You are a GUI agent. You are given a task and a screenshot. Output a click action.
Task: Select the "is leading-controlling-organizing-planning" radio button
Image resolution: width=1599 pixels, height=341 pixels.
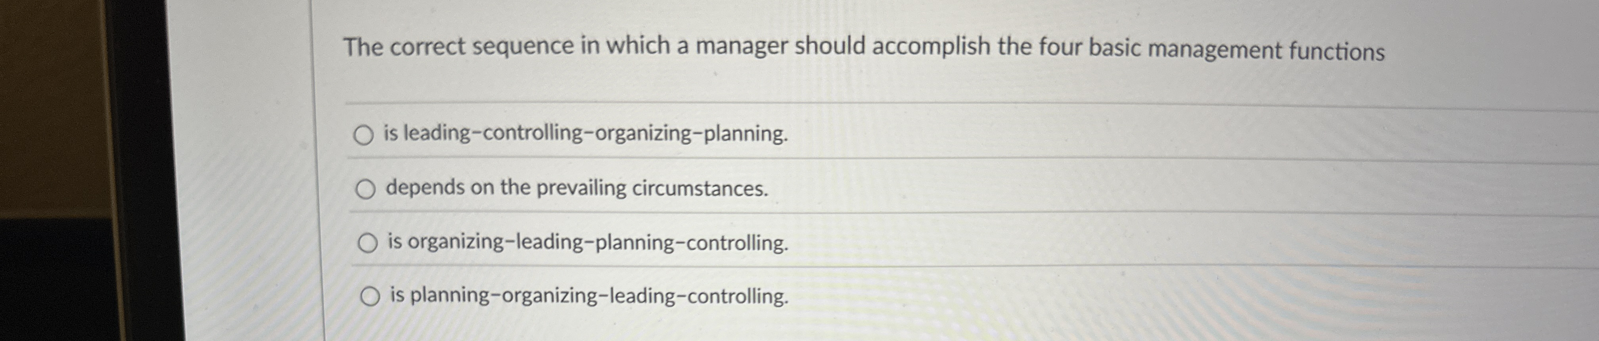pyautogui.click(x=365, y=135)
